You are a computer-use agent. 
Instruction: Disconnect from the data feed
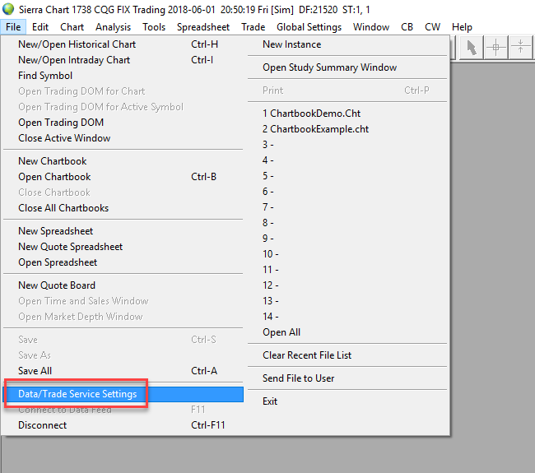tap(43, 425)
